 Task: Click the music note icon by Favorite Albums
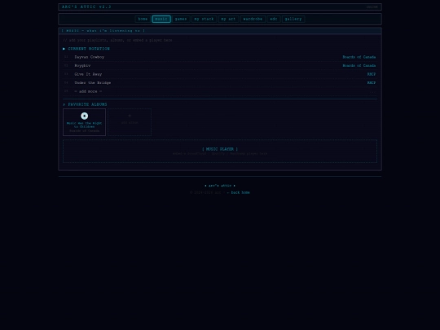click(x=64, y=104)
